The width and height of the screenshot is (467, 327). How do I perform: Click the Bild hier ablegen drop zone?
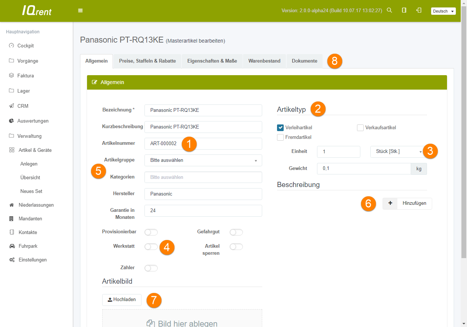tap(182, 318)
